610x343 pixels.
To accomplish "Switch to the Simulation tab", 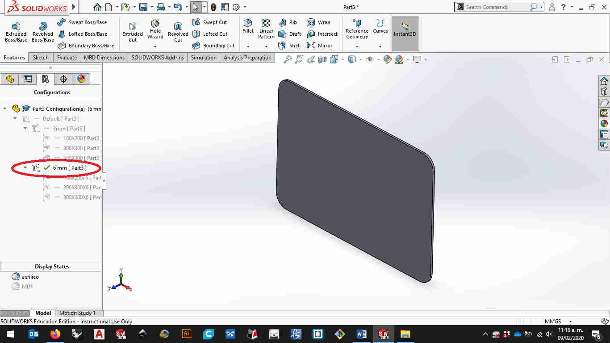I will (x=204, y=58).
